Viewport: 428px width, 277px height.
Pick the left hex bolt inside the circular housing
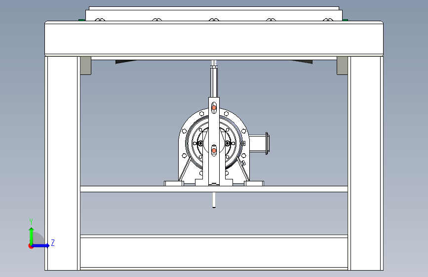coord(200,143)
